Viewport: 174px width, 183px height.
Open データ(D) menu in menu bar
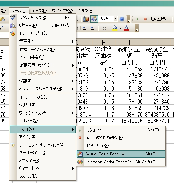[x=39, y=11]
